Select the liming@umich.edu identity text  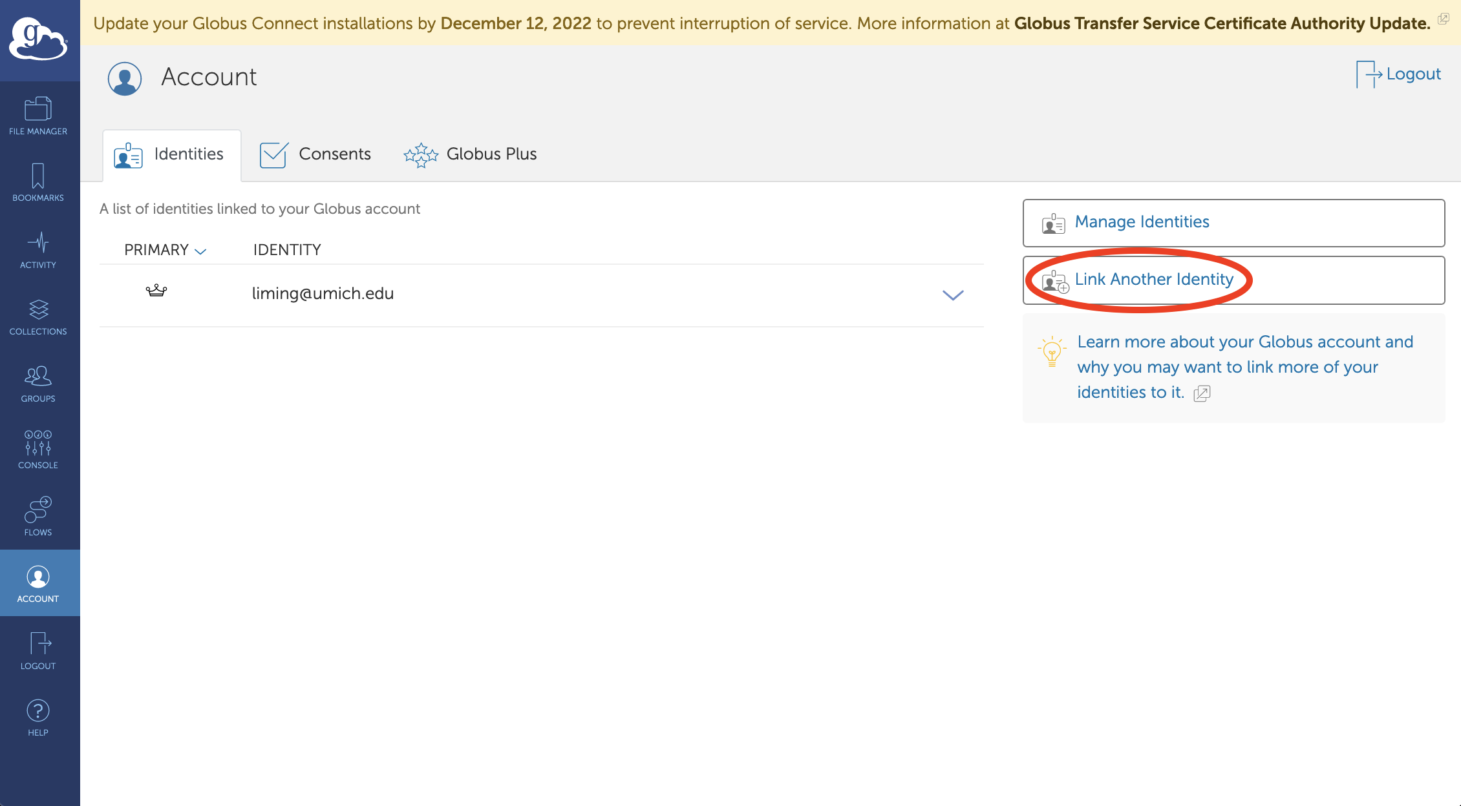click(x=323, y=294)
